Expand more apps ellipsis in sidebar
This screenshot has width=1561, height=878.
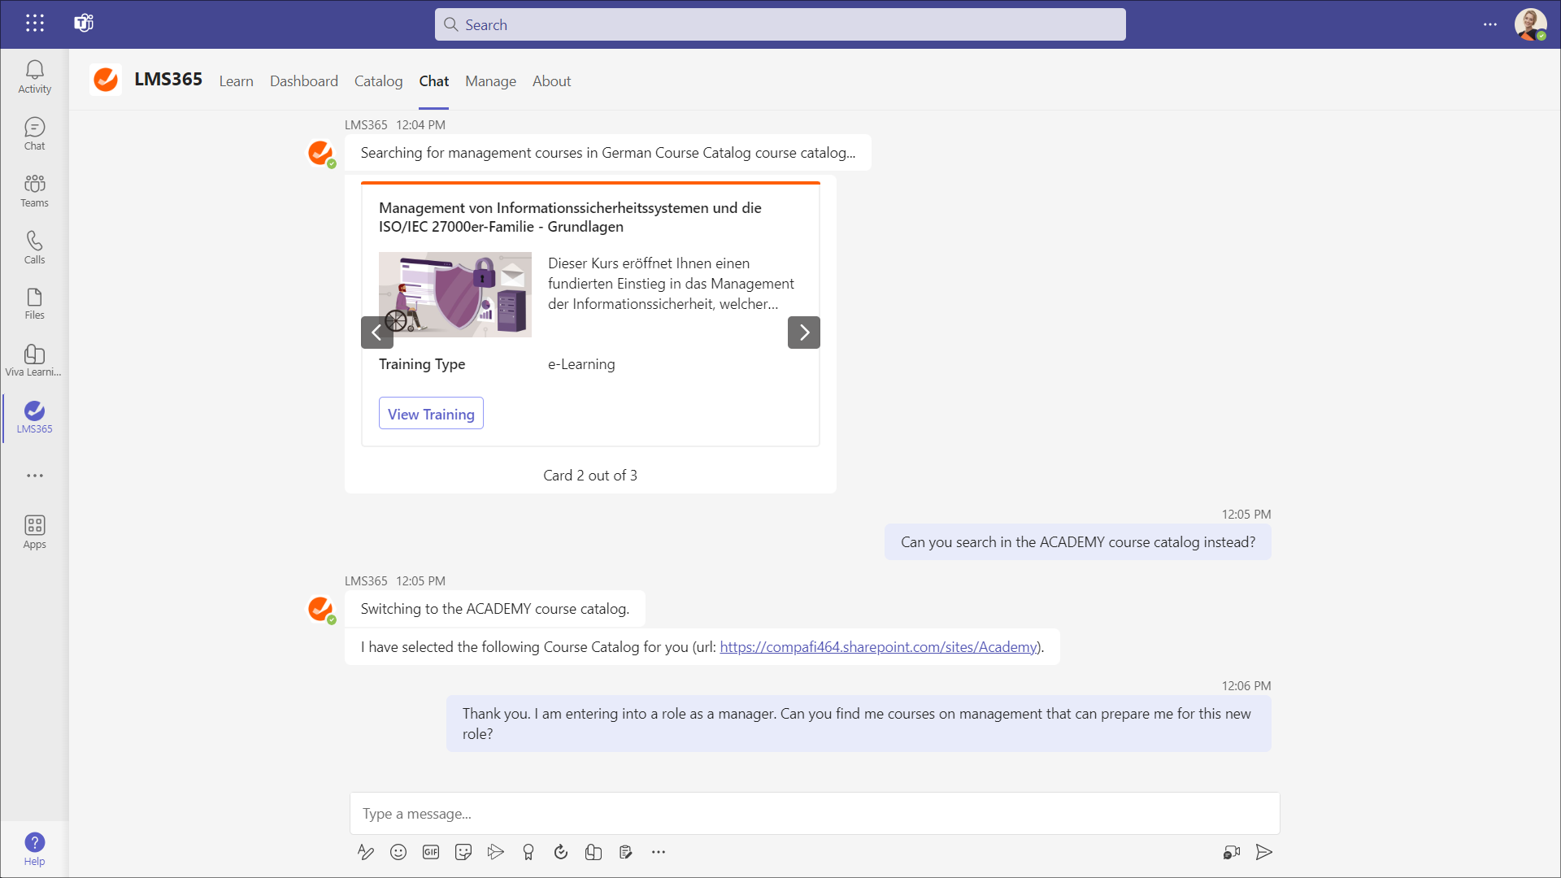coord(34,476)
